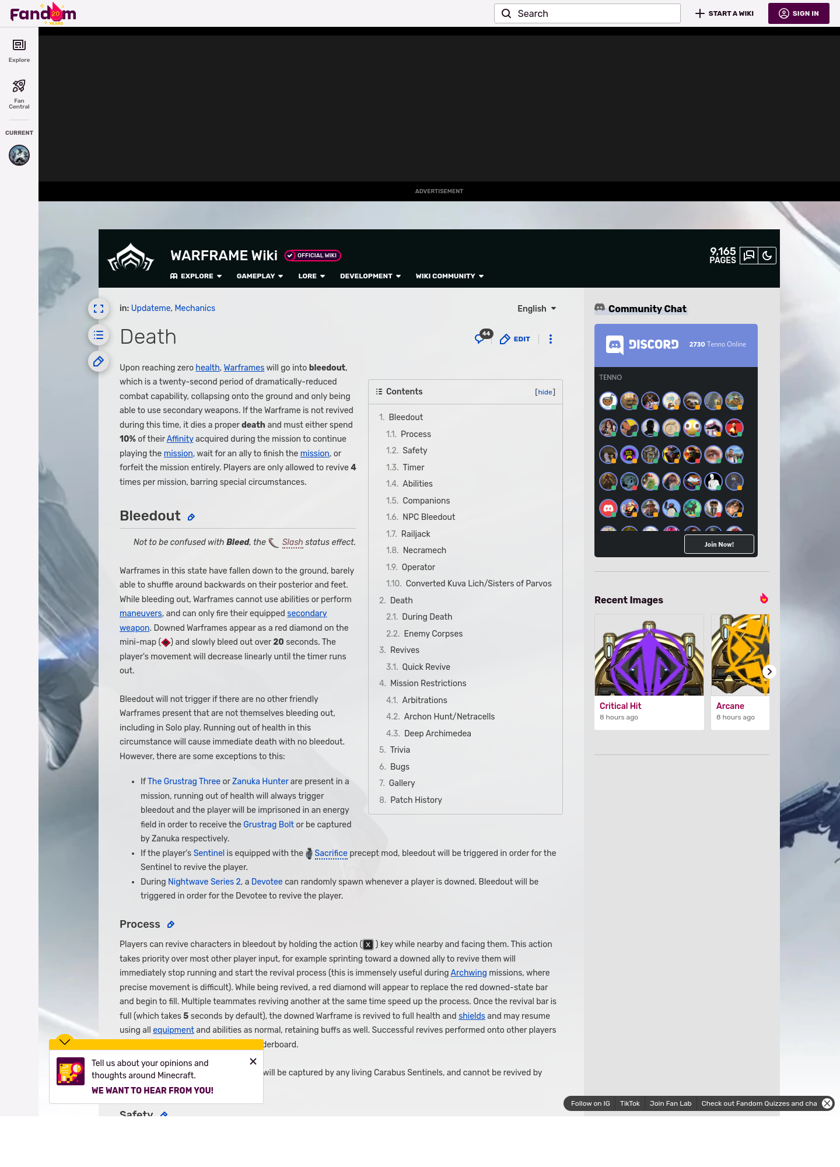Click the WARFRAME Wiki lotus logo
This screenshot has height=1167, width=840.
click(x=131, y=257)
